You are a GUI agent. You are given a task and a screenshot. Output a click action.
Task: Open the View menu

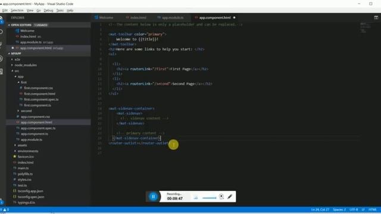pyautogui.click(x=30, y=11)
